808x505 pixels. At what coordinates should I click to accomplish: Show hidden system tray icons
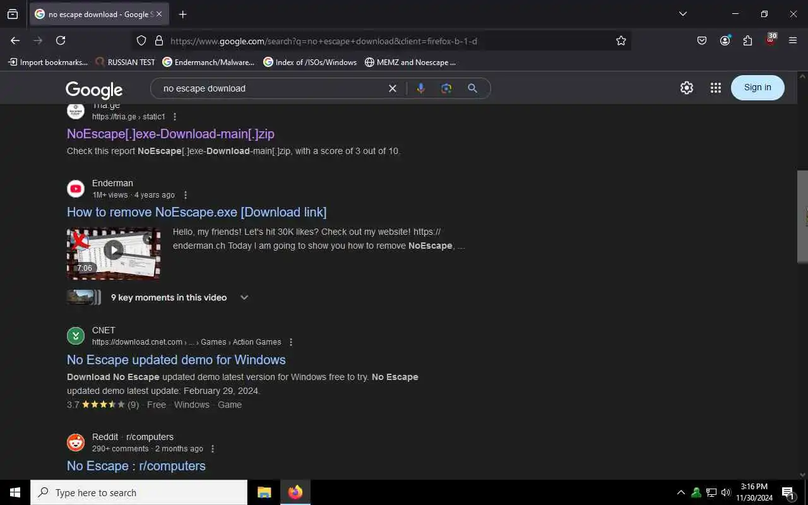point(680,492)
